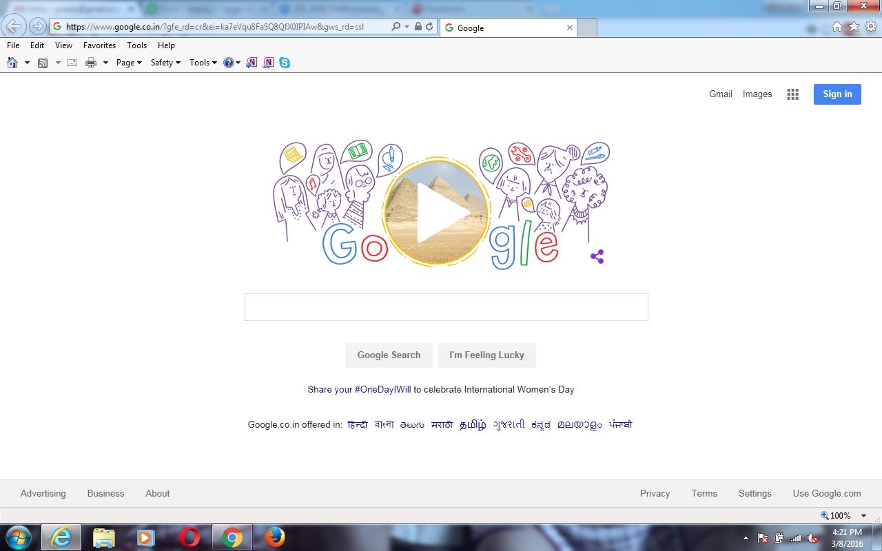Click the I'm Feeling Lucky button

(487, 355)
